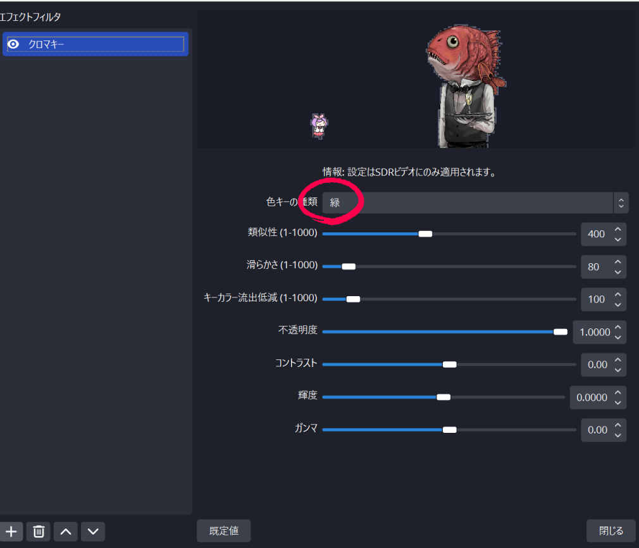The height and width of the screenshot is (548, 639).
Task: Decrease 滑らかさ value with down stepper
Action: [x=618, y=272]
